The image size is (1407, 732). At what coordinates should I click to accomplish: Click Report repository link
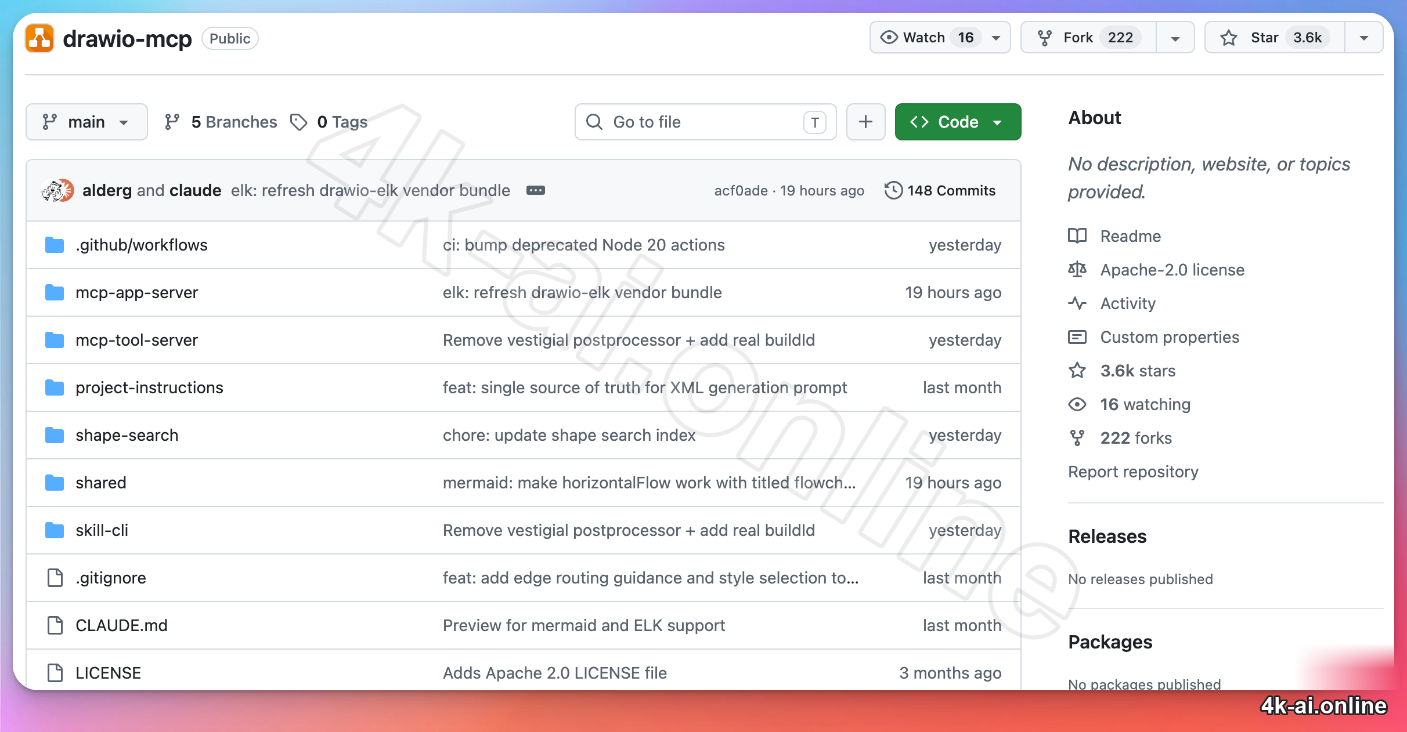click(1133, 472)
